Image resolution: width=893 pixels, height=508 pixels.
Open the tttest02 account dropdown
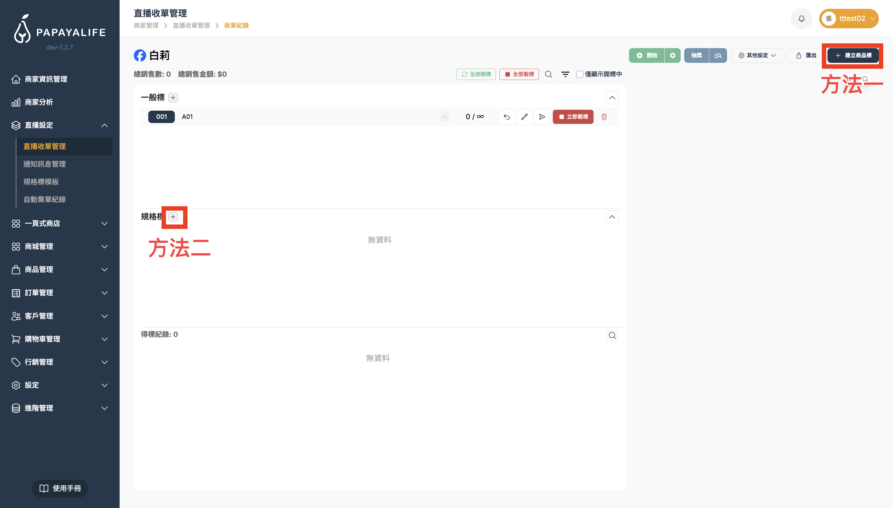coord(849,19)
